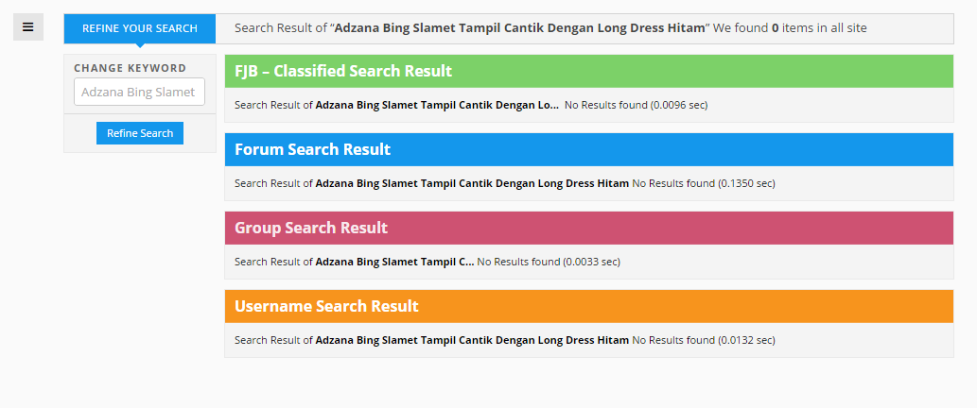Click 'We found 0 items in all site'
Viewport: 977px width, 408px height.
pos(790,28)
